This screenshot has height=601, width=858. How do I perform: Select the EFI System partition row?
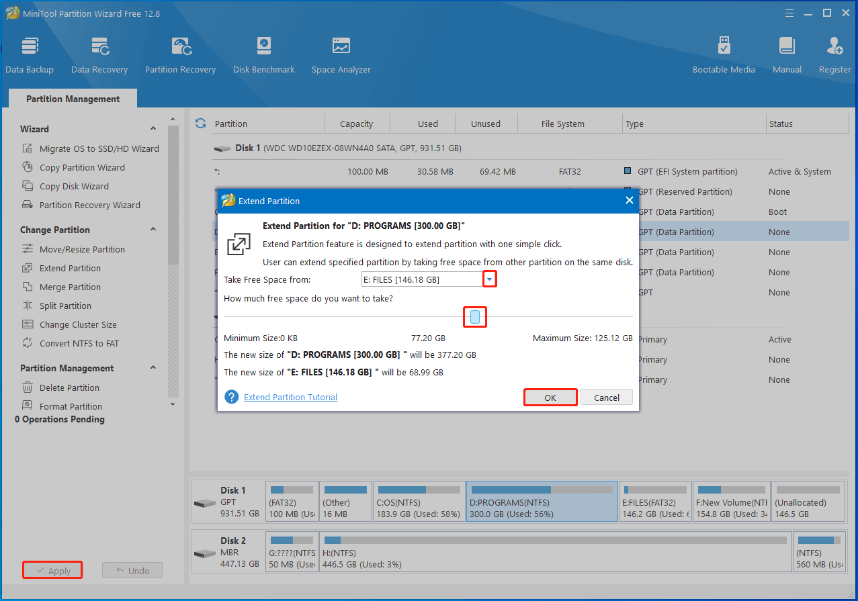(530, 171)
